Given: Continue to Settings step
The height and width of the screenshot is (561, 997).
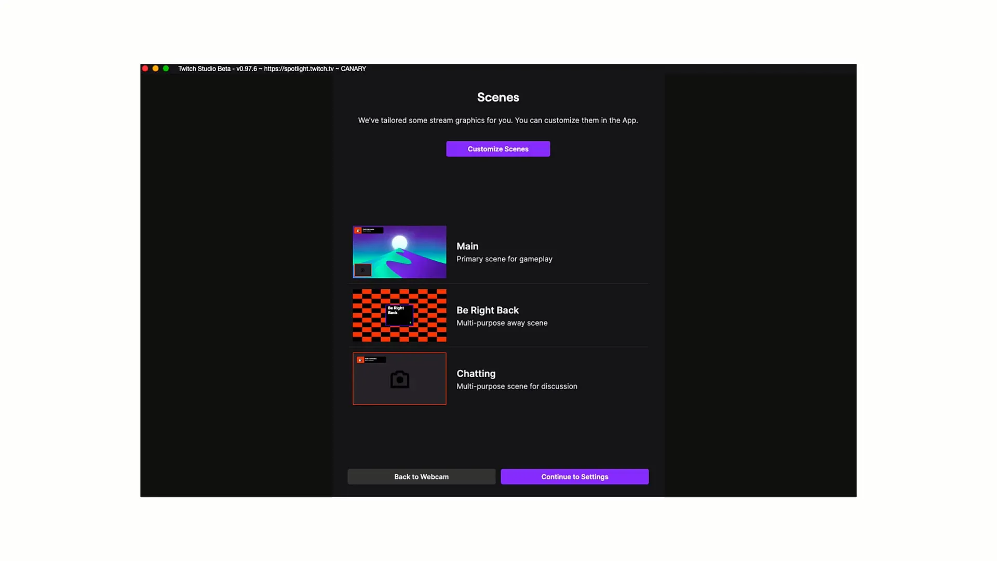Looking at the screenshot, I should coord(574,477).
